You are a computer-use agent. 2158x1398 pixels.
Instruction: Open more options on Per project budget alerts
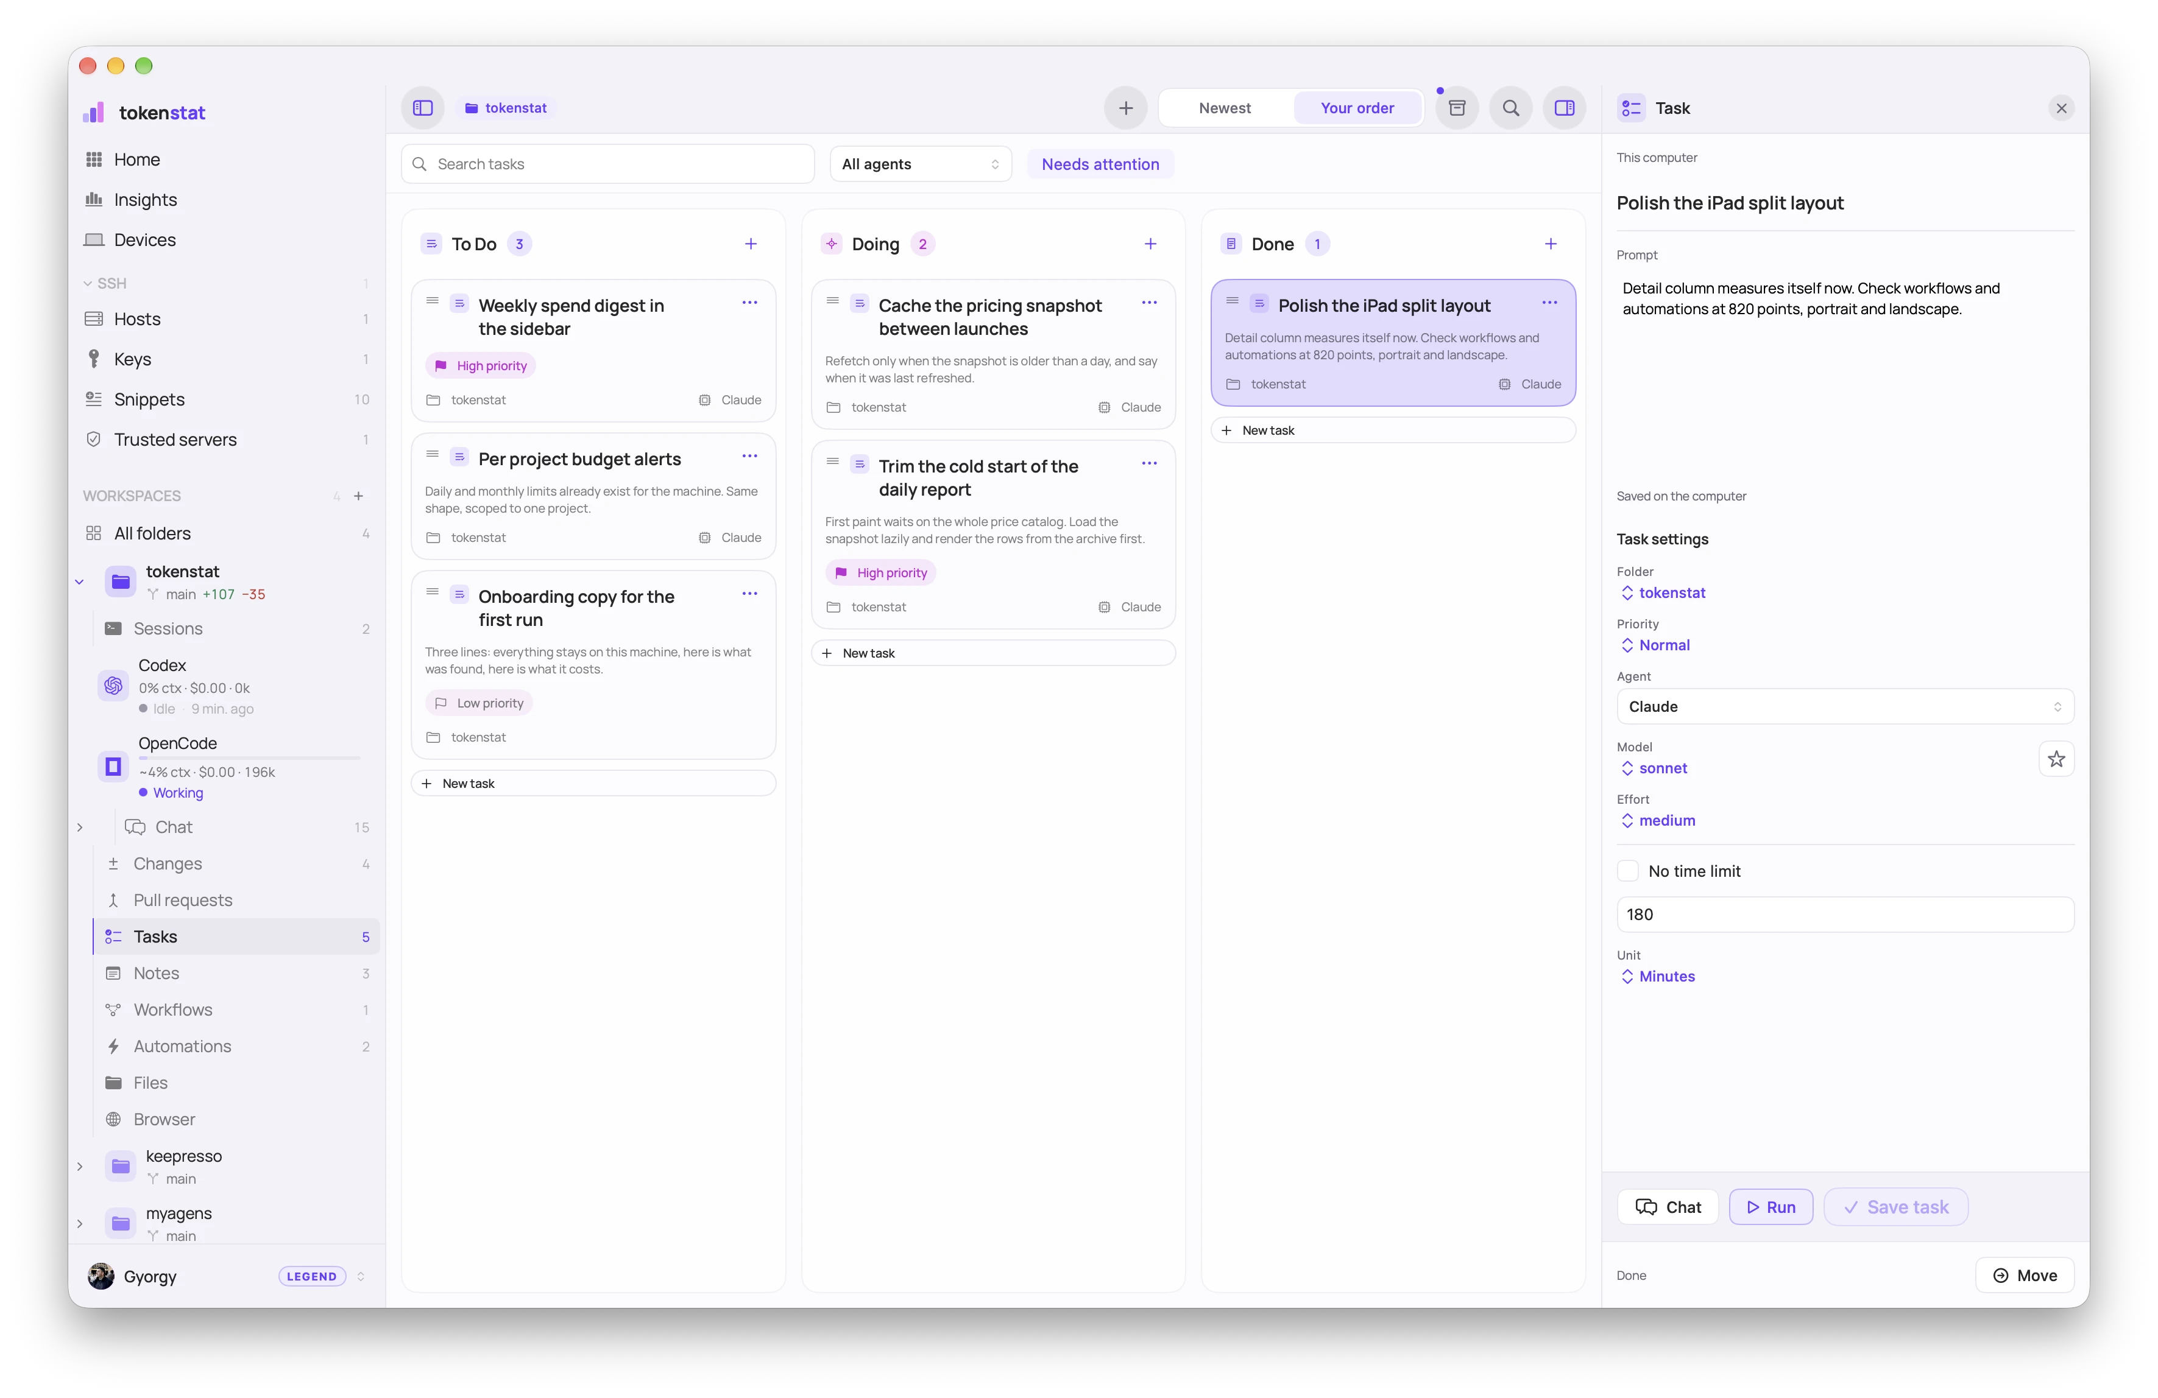click(749, 455)
